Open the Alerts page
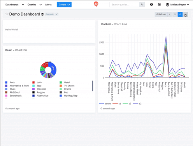 (48, 5)
